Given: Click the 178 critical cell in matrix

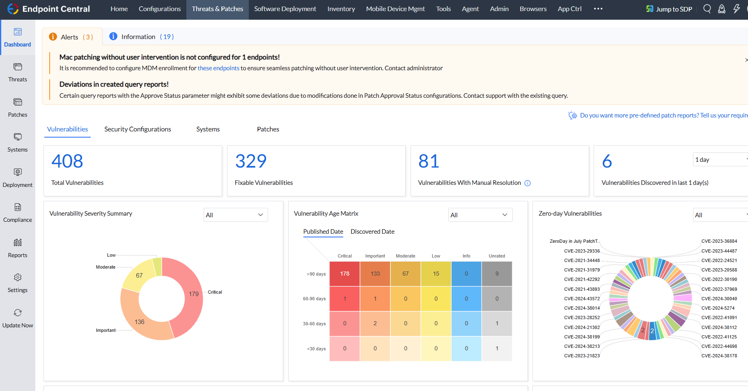Looking at the screenshot, I should (344, 274).
